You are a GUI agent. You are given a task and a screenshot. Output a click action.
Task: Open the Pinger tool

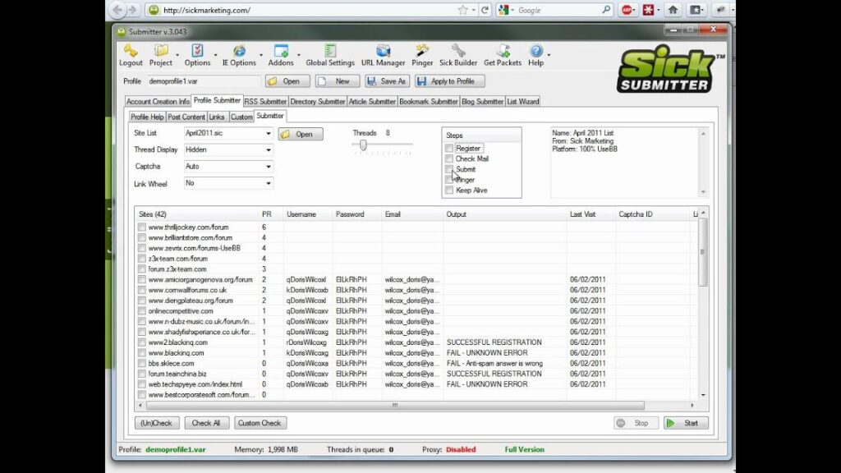coord(422,55)
